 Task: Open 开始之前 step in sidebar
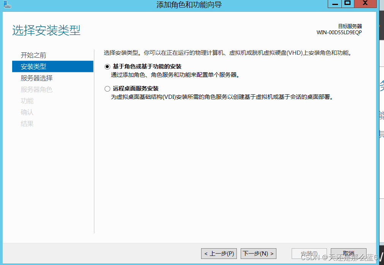33,55
